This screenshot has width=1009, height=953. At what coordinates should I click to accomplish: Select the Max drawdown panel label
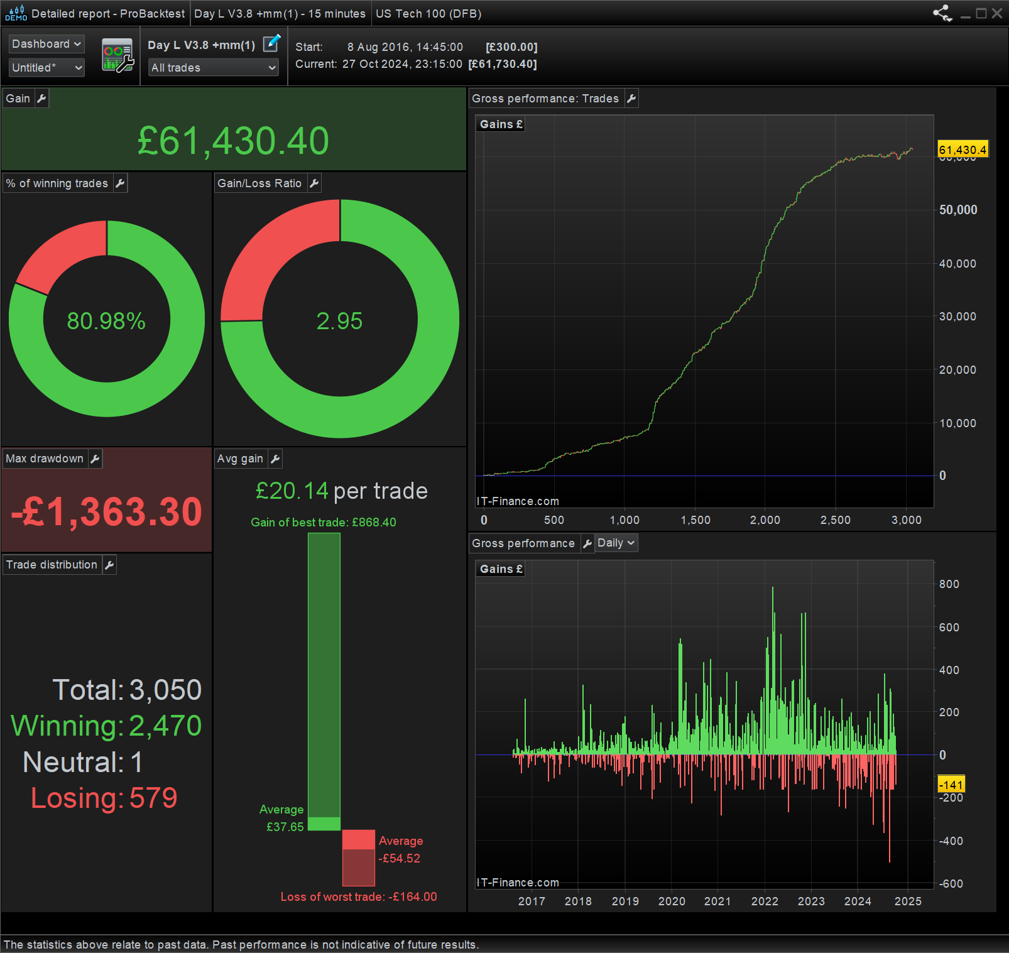point(45,459)
